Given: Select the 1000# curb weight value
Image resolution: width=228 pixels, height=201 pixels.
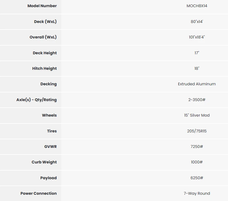Looking at the screenshot, I should tap(197, 162).
